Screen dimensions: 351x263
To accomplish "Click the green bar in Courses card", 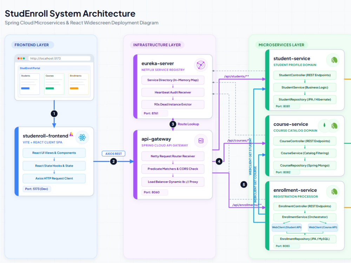I will (x=50, y=88).
